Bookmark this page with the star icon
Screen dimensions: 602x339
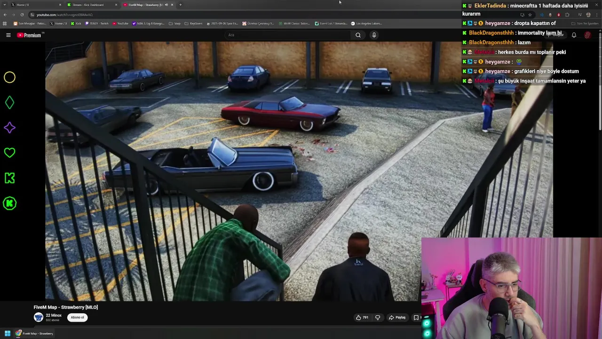[x=530, y=15]
